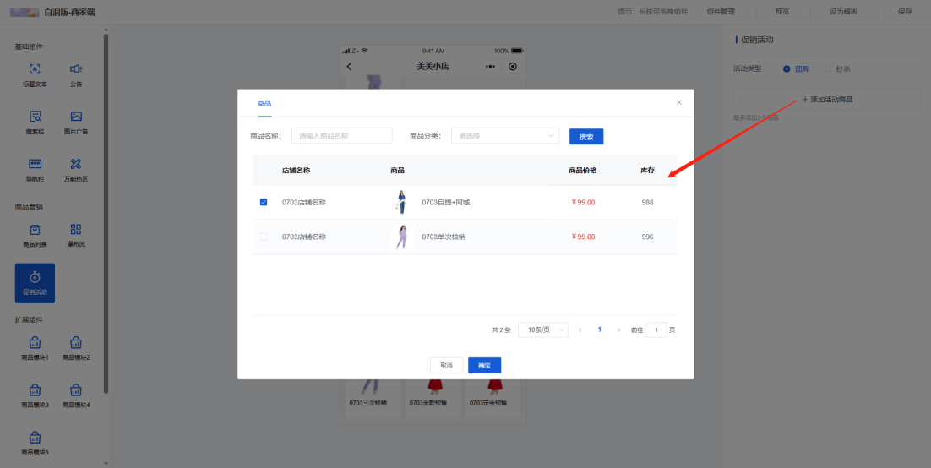Image resolution: width=931 pixels, height=468 pixels.
Task: Click page number 1 in pagination
Action: click(600, 329)
